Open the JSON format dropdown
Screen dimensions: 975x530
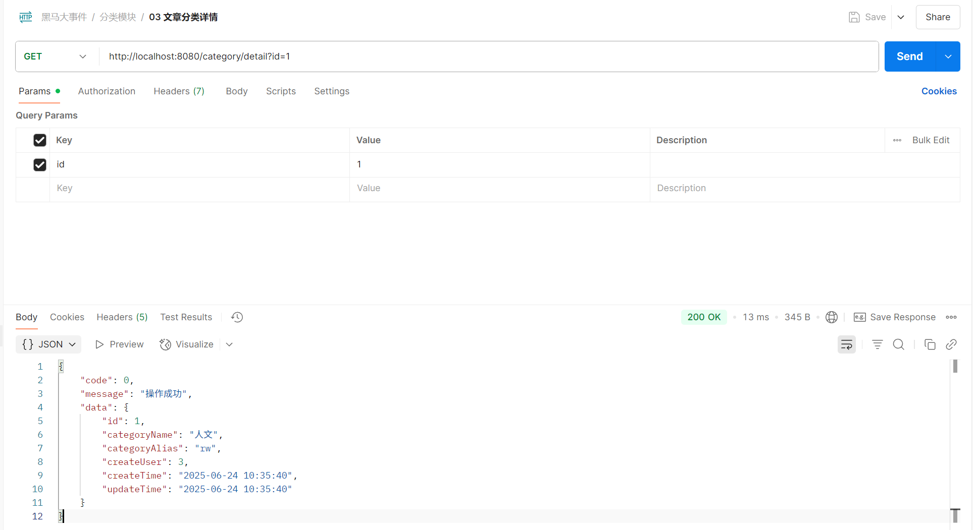point(48,344)
